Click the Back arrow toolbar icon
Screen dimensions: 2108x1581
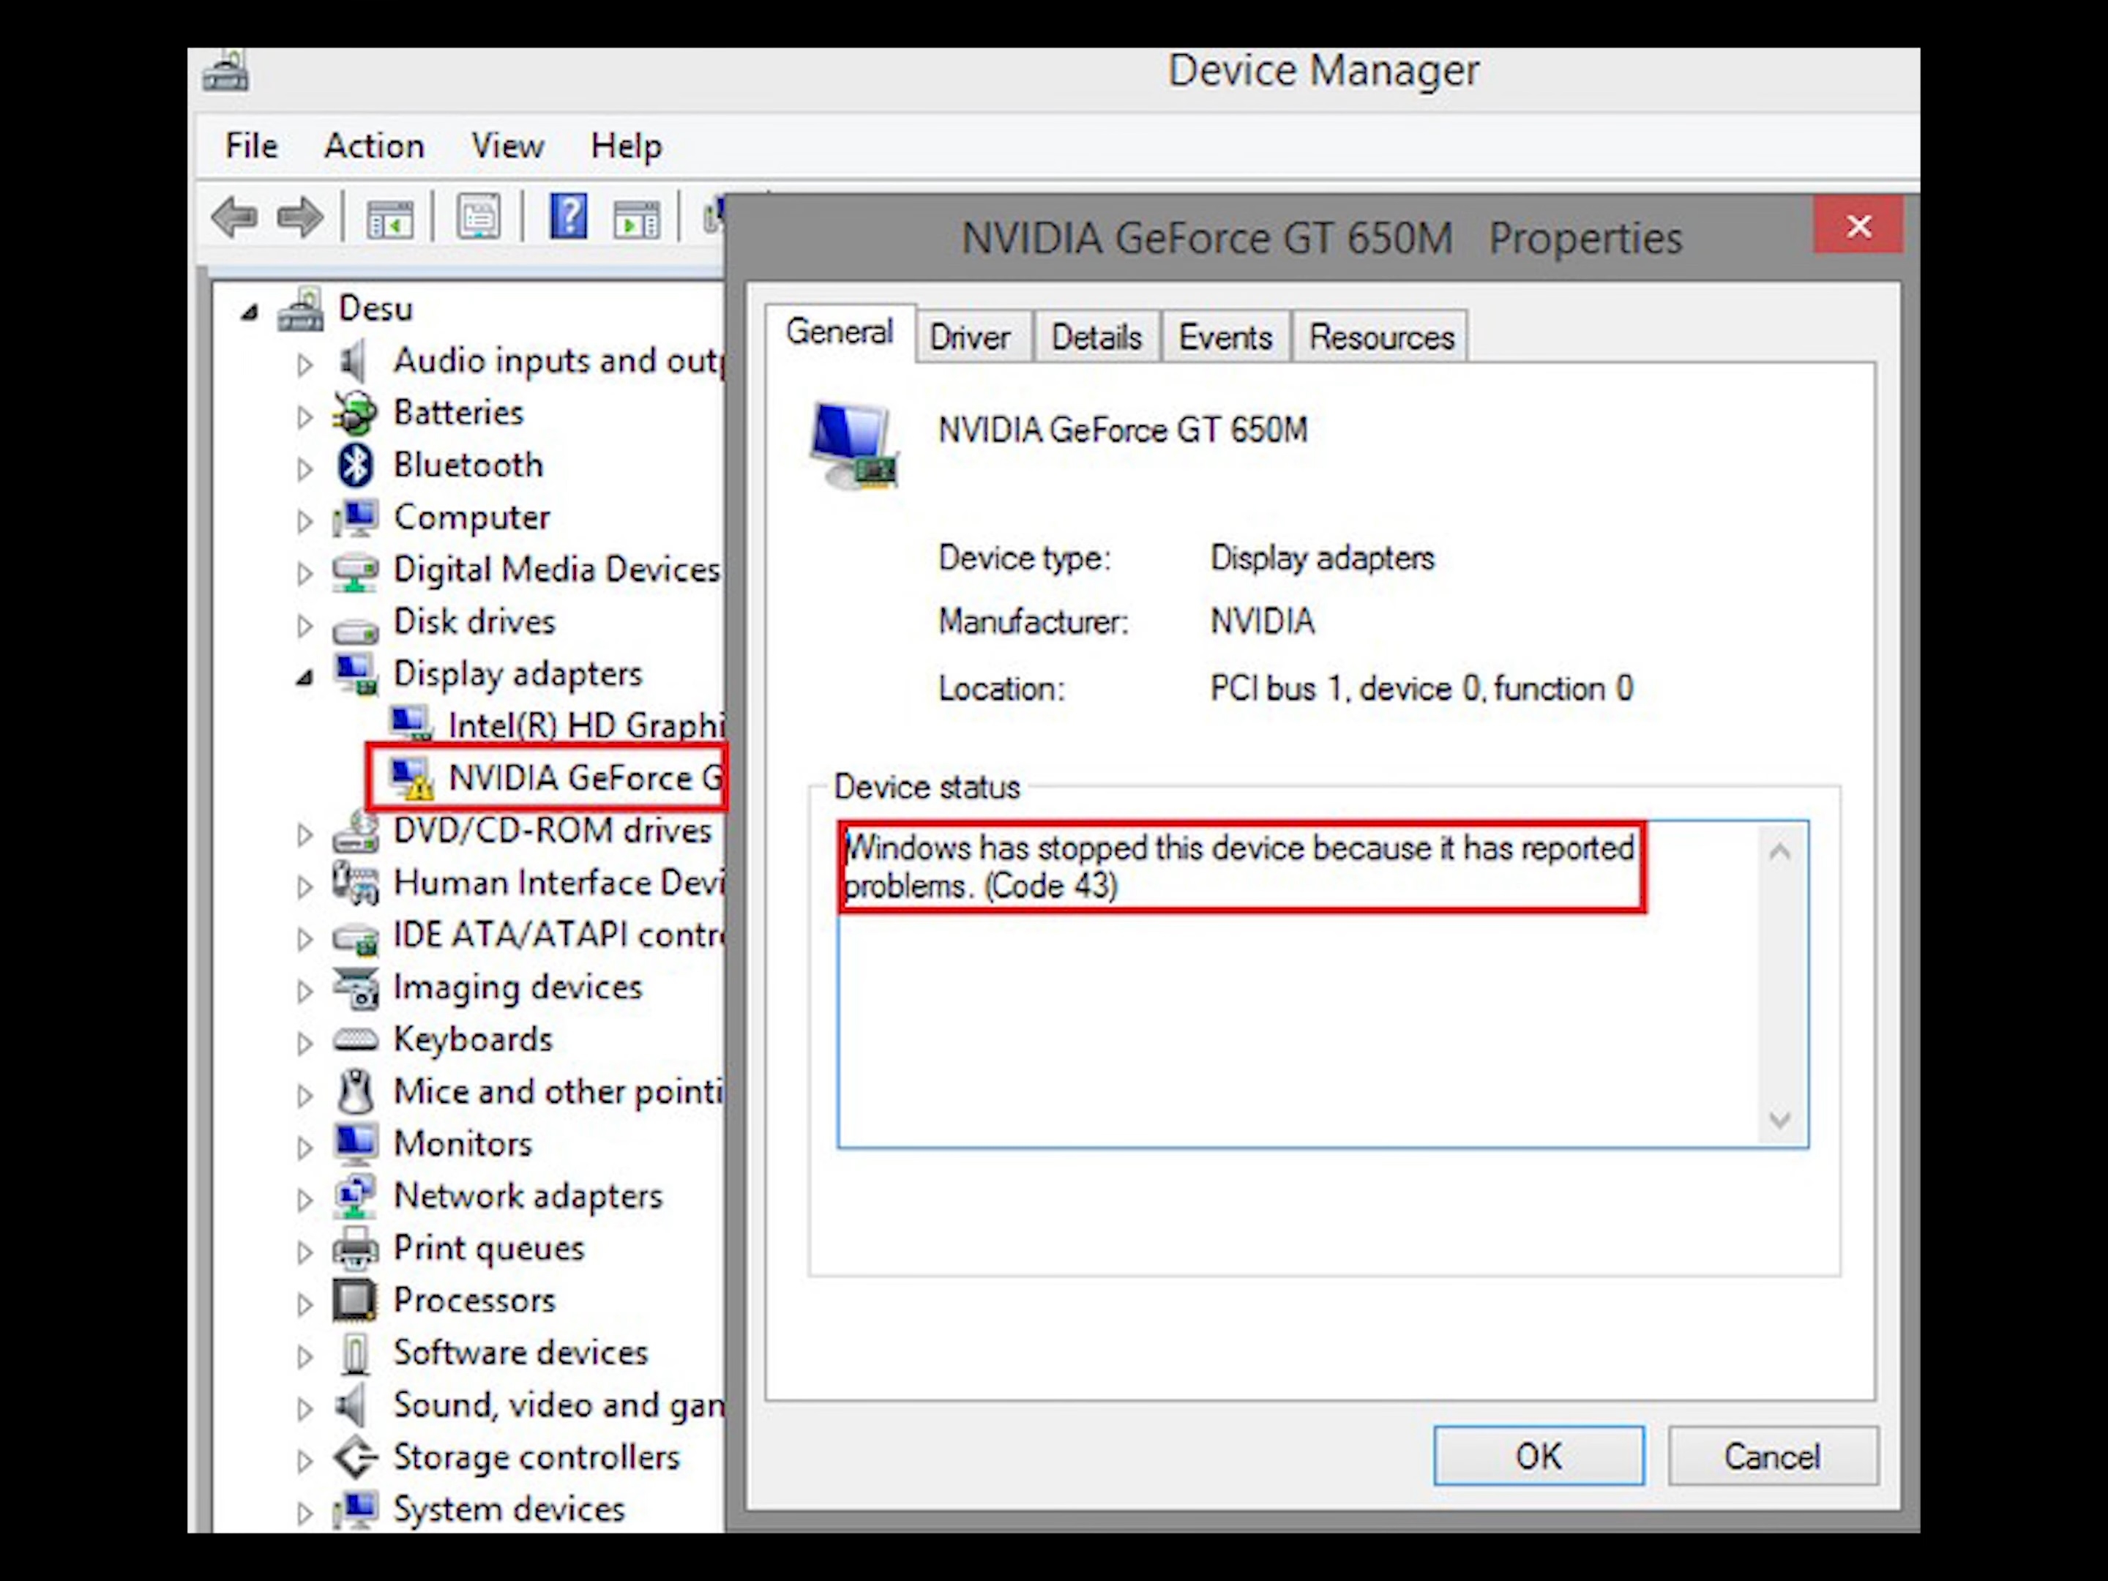(x=234, y=217)
